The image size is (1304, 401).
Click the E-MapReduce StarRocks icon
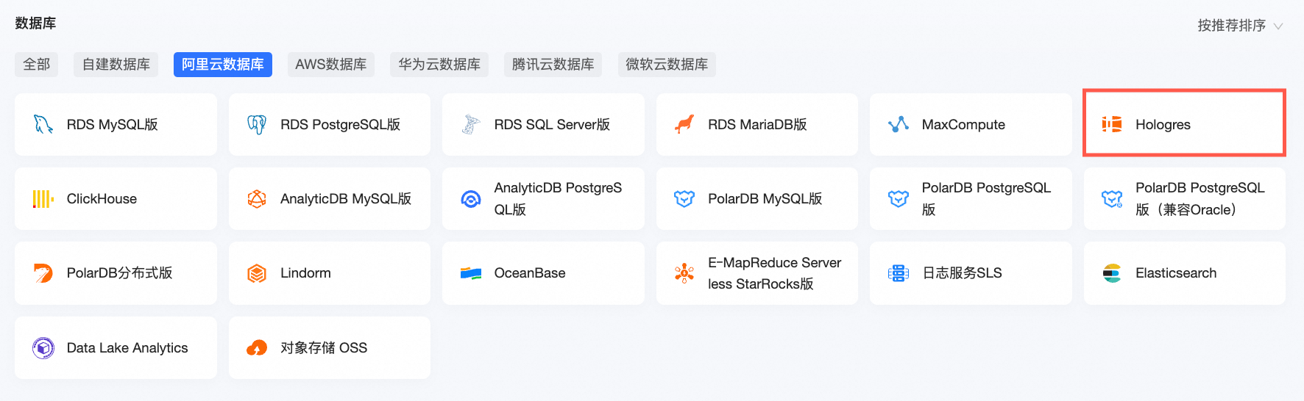684,273
